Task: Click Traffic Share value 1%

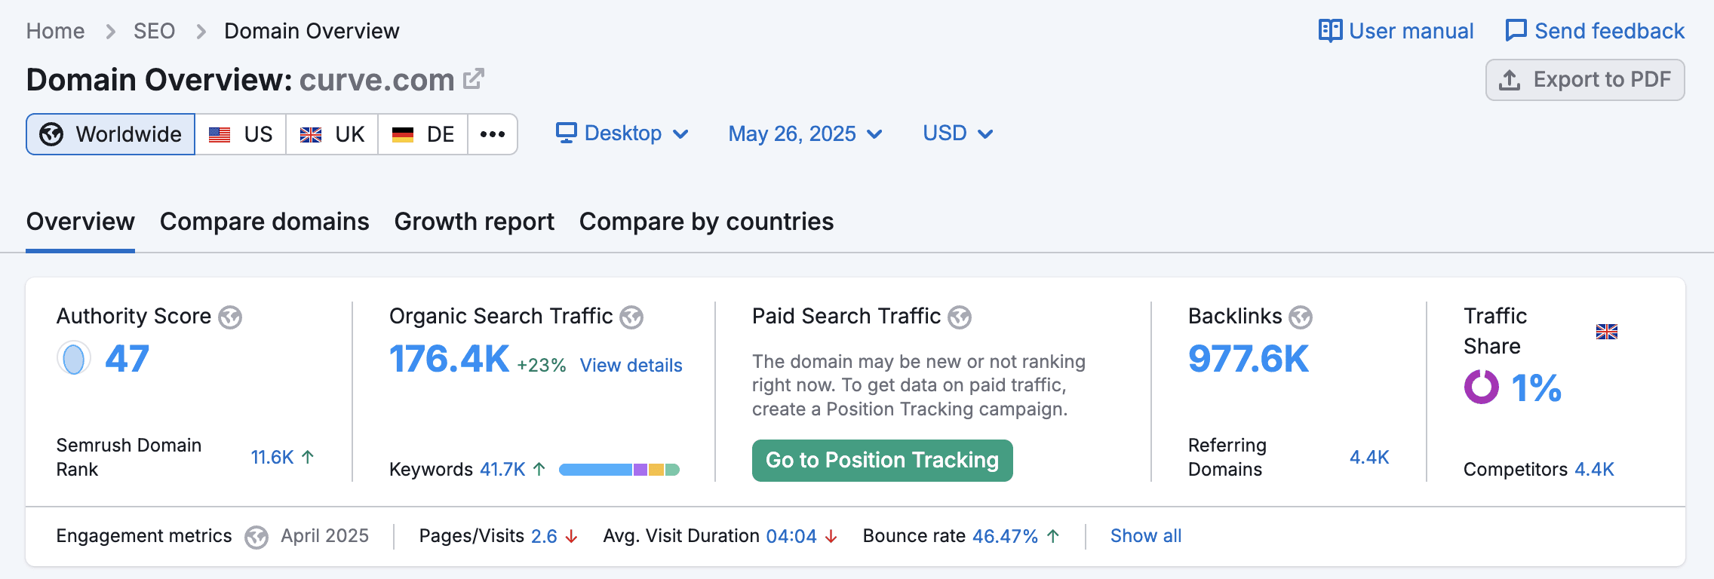Action: 1537,388
